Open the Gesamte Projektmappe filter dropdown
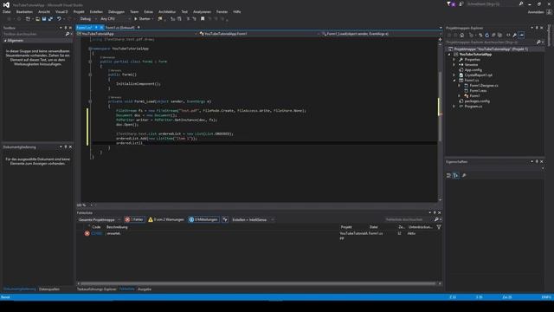 [x=100, y=219]
